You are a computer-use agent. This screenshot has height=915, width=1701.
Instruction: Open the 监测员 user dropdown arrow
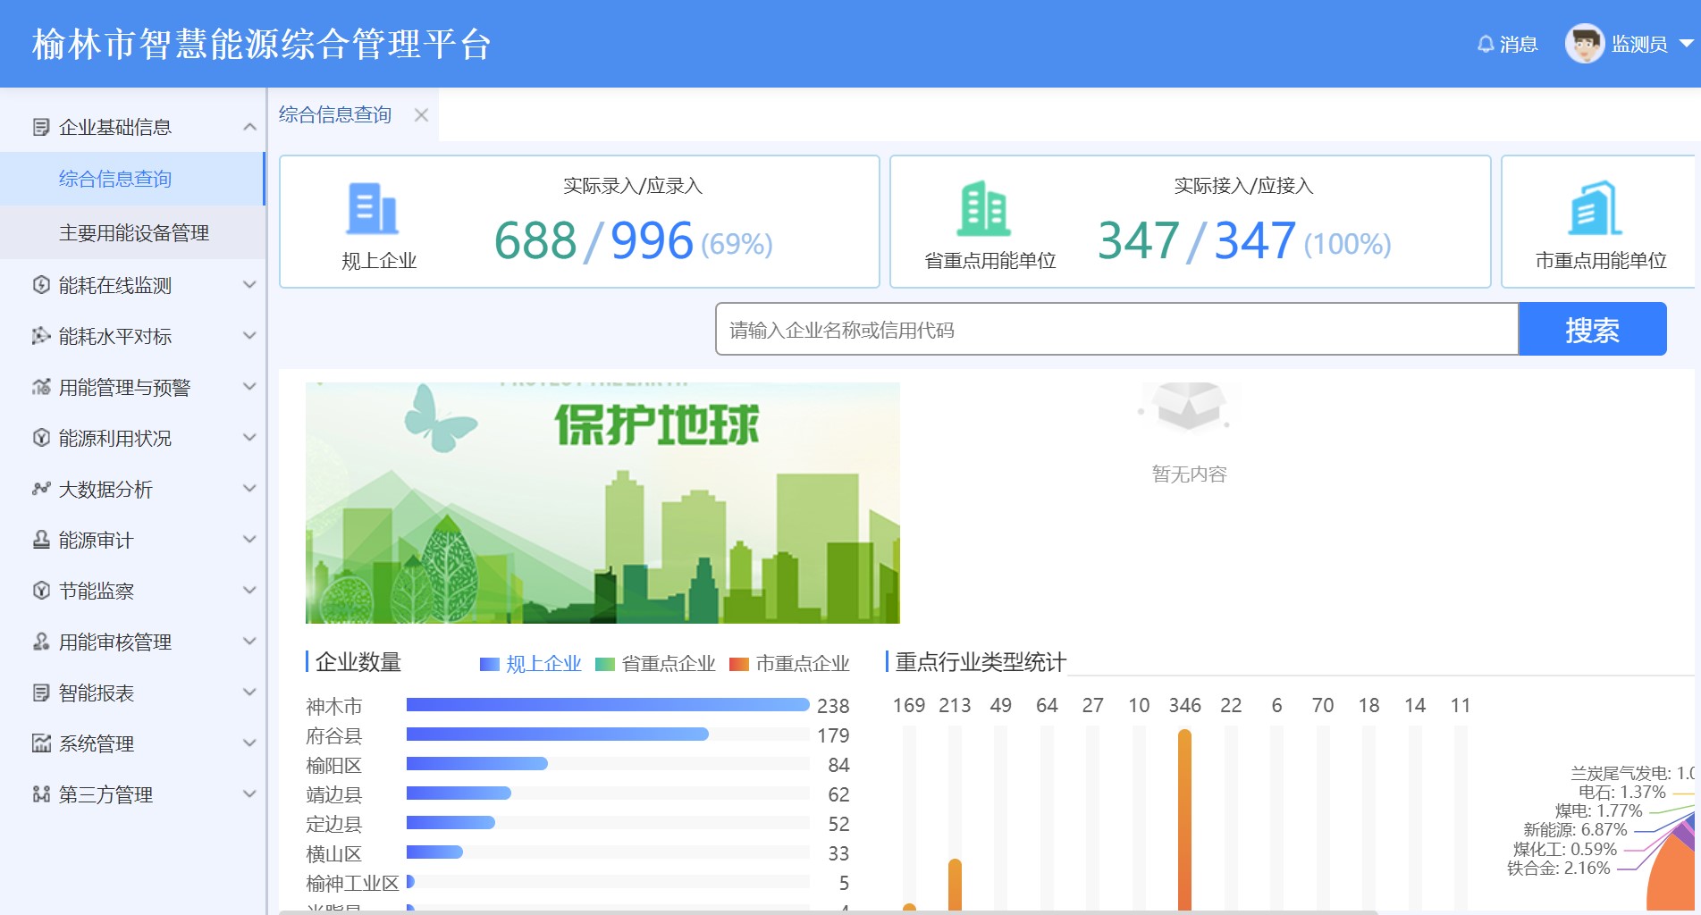(1686, 44)
